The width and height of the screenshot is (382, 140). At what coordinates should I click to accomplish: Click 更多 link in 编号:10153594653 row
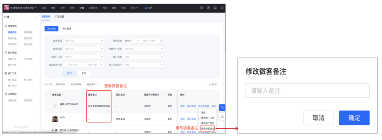pyautogui.click(x=214, y=106)
